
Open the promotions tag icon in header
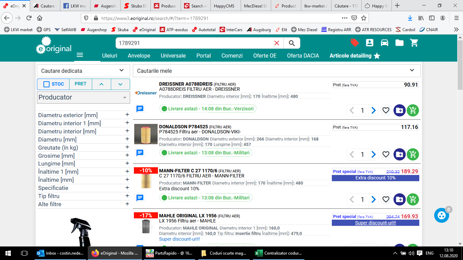click(355, 43)
